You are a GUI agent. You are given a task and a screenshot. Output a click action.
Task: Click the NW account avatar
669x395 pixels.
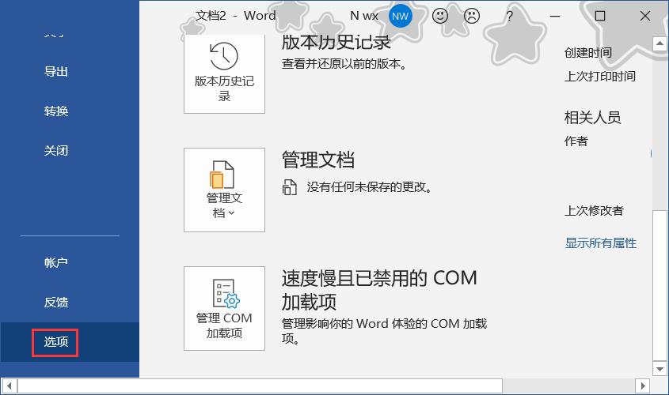[400, 16]
